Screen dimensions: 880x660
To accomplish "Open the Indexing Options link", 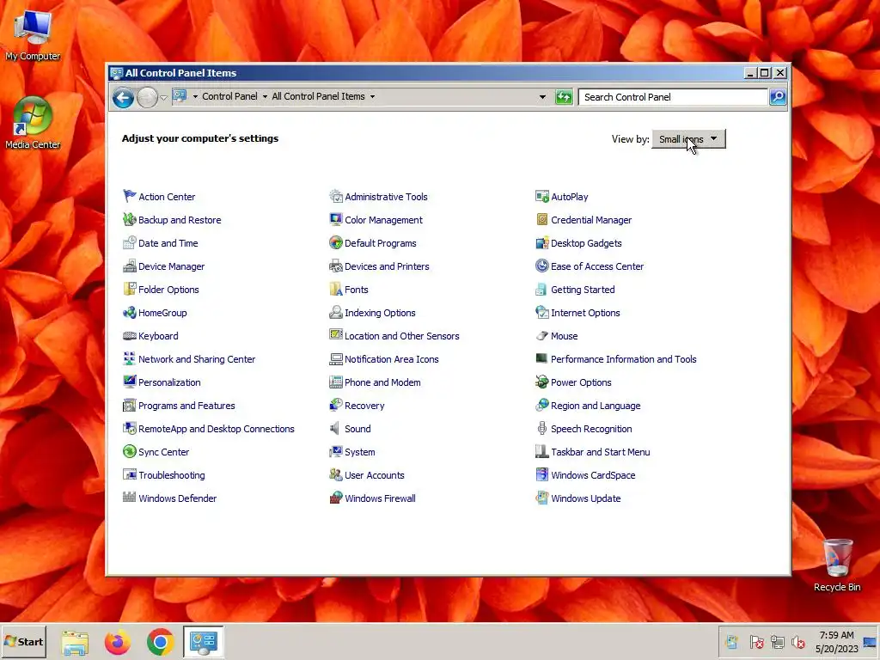I will point(380,313).
